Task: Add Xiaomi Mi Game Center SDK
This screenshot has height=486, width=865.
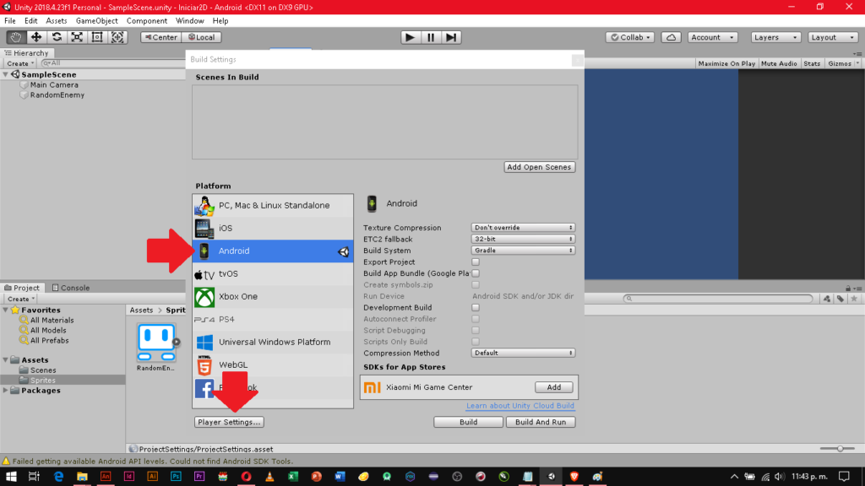Action: pos(554,387)
